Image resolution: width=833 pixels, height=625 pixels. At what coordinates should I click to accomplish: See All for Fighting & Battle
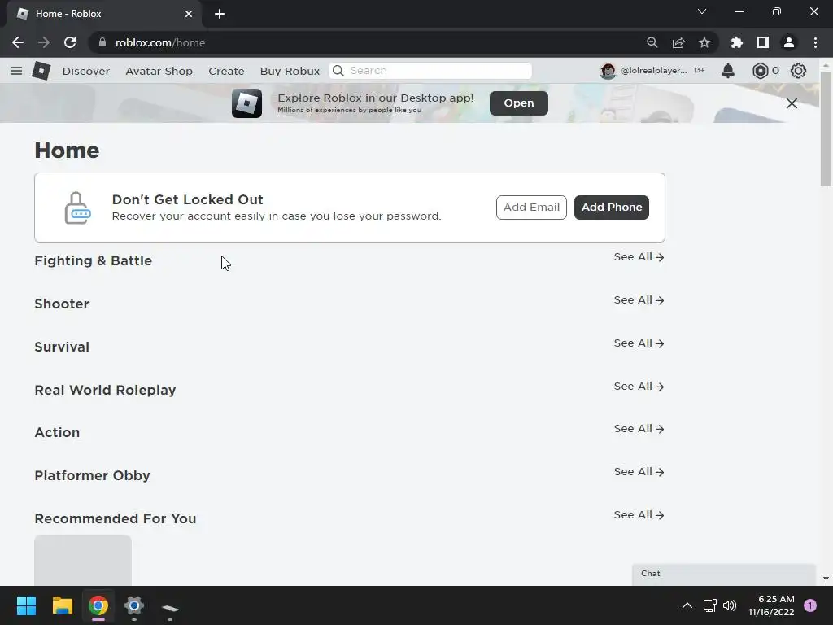tap(639, 257)
